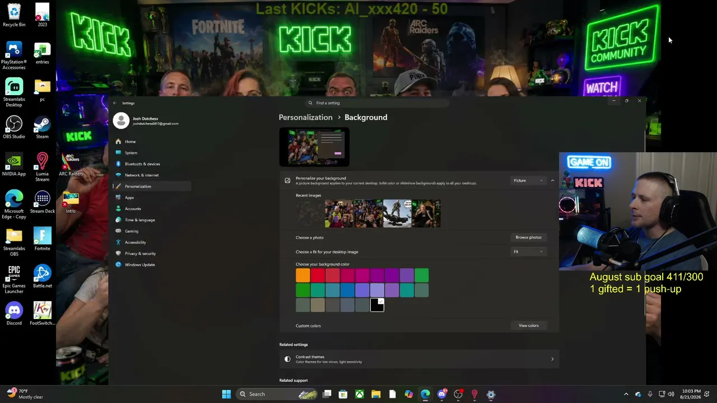Viewport: 717px width, 403px height.
Task: Open the Settings gear in taskbar
Action: tap(491, 394)
